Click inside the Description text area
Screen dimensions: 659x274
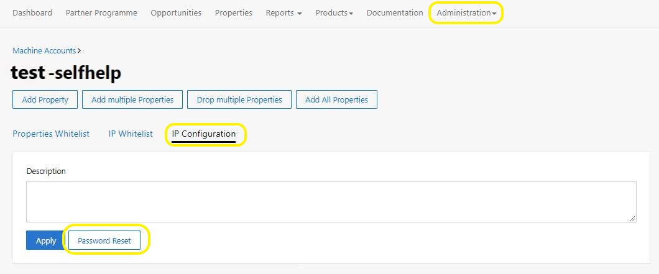[x=331, y=201]
